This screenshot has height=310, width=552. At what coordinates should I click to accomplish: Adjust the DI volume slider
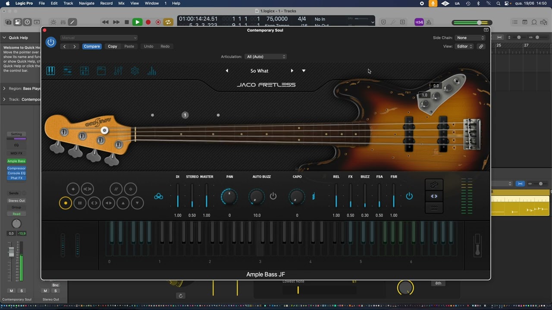(x=178, y=196)
